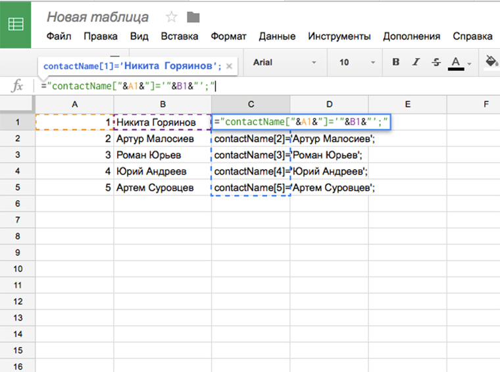Select row 6 header
The image size is (500, 372).
(18, 203)
